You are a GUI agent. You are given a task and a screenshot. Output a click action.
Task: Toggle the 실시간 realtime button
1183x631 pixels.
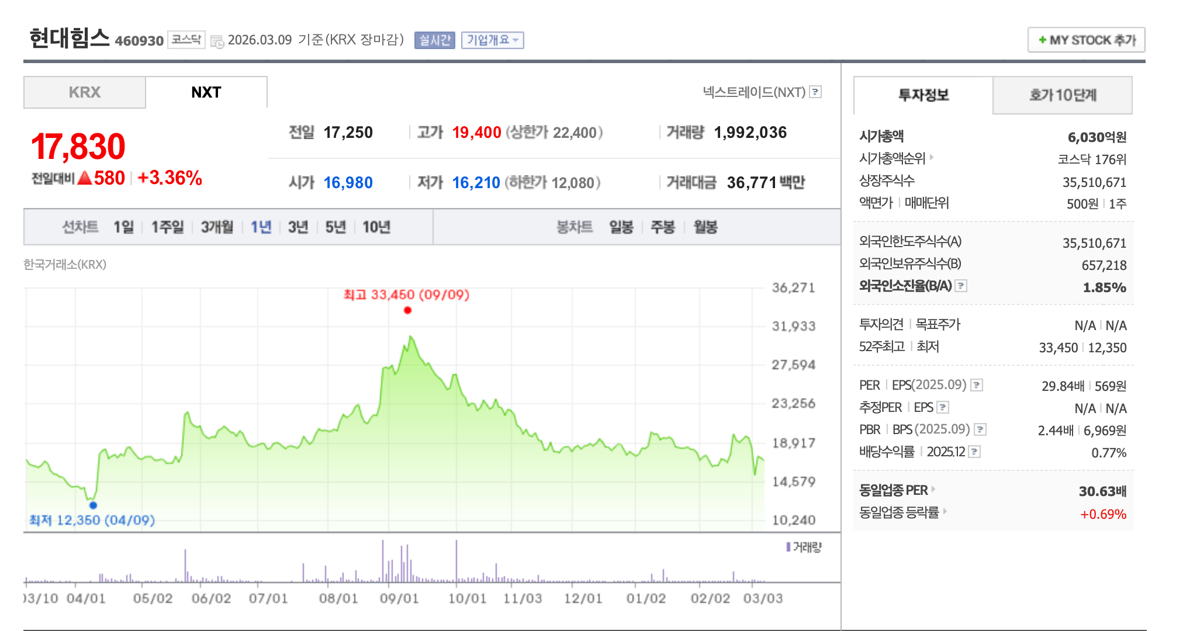pos(434,40)
